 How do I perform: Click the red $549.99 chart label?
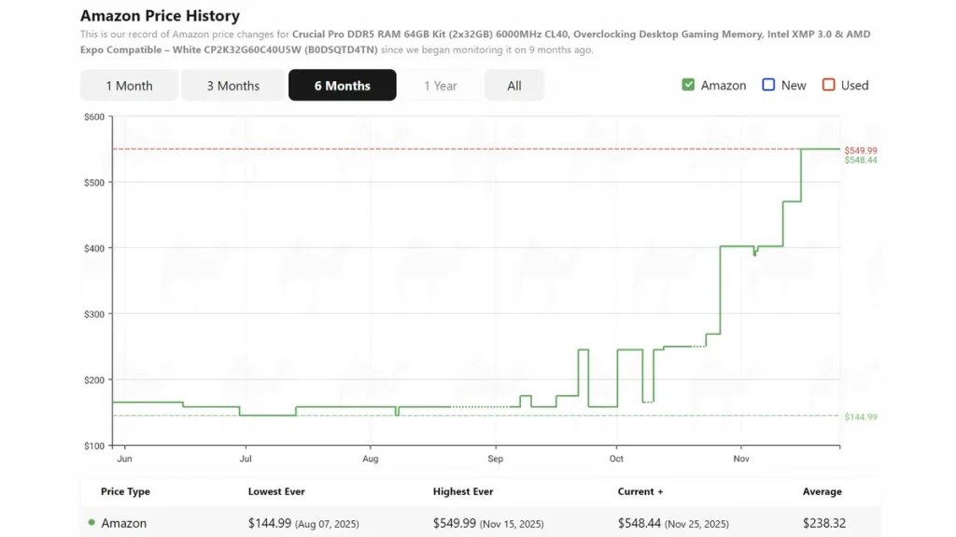[x=860, y=150]
